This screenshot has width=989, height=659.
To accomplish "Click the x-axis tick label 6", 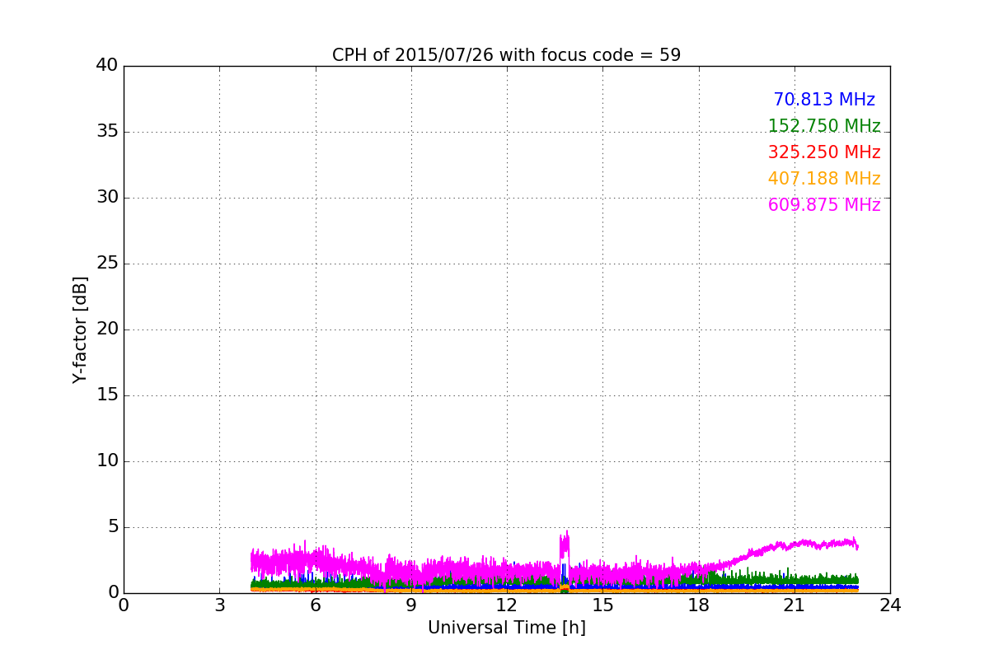I will point(316,605).
